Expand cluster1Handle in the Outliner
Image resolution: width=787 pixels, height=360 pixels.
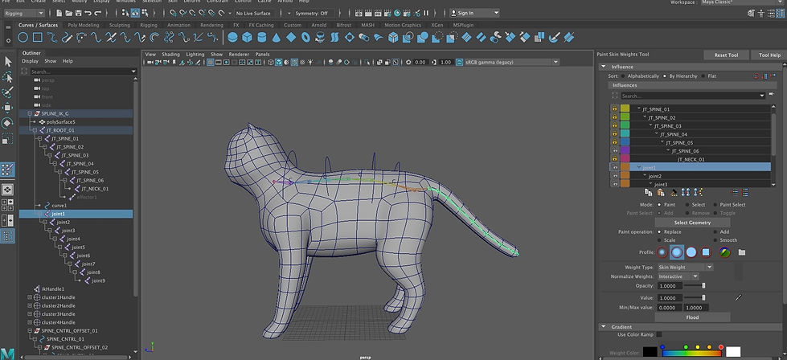(30, 297)
